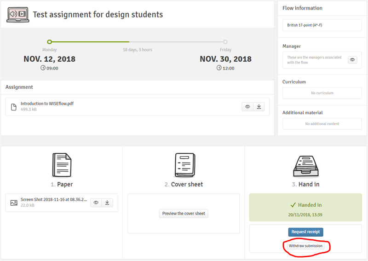Image resolution: width=368 pixels, height=261 pixels.
Task: Click the Paper document icon
Action: pyautogui.click(x=62, y=165)
